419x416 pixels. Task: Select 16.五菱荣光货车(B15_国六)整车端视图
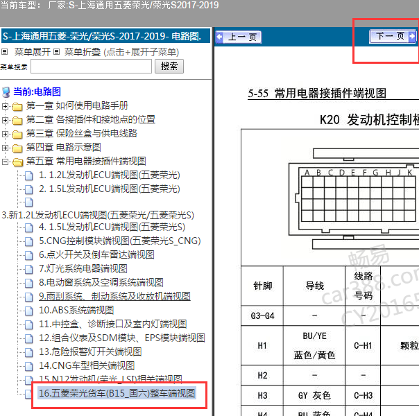(x=117, y=394)
